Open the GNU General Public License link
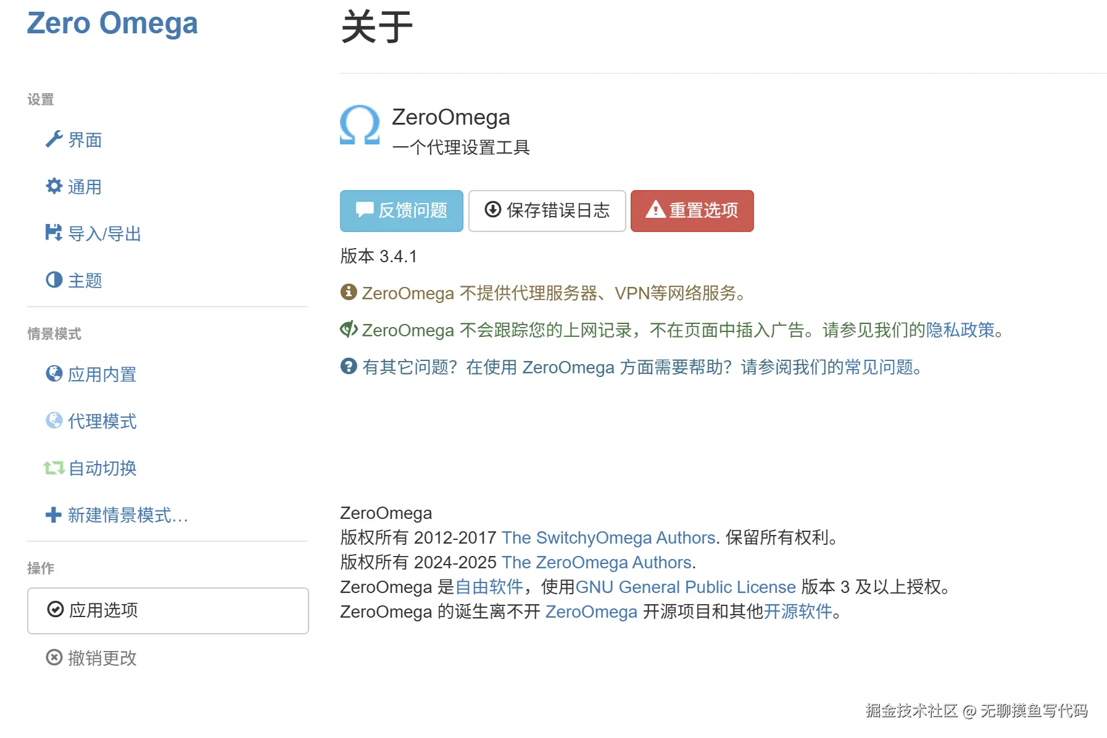 click(686, 587)
